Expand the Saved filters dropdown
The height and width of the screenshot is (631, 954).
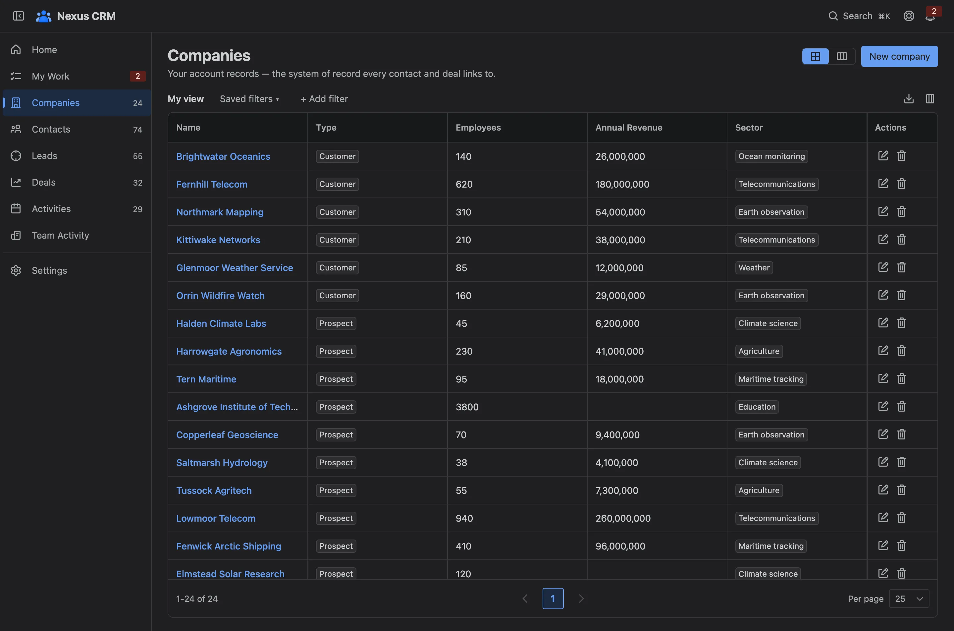[x=249, y=99]
